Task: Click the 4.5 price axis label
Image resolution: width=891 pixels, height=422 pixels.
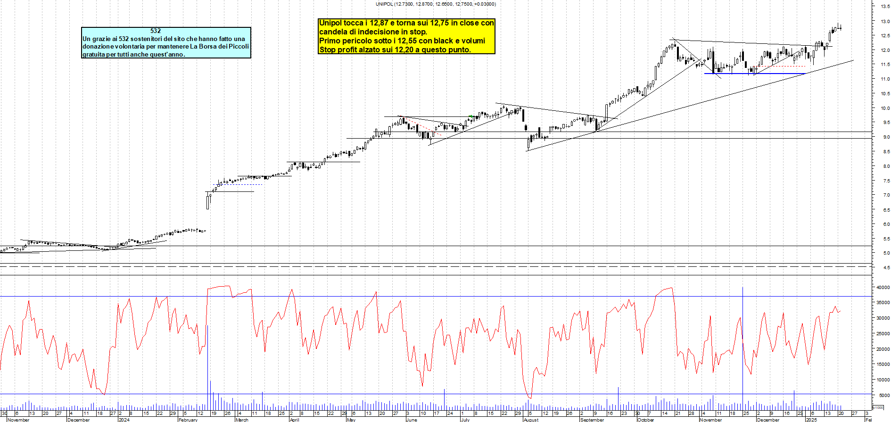Action: [x=886, y=268]
